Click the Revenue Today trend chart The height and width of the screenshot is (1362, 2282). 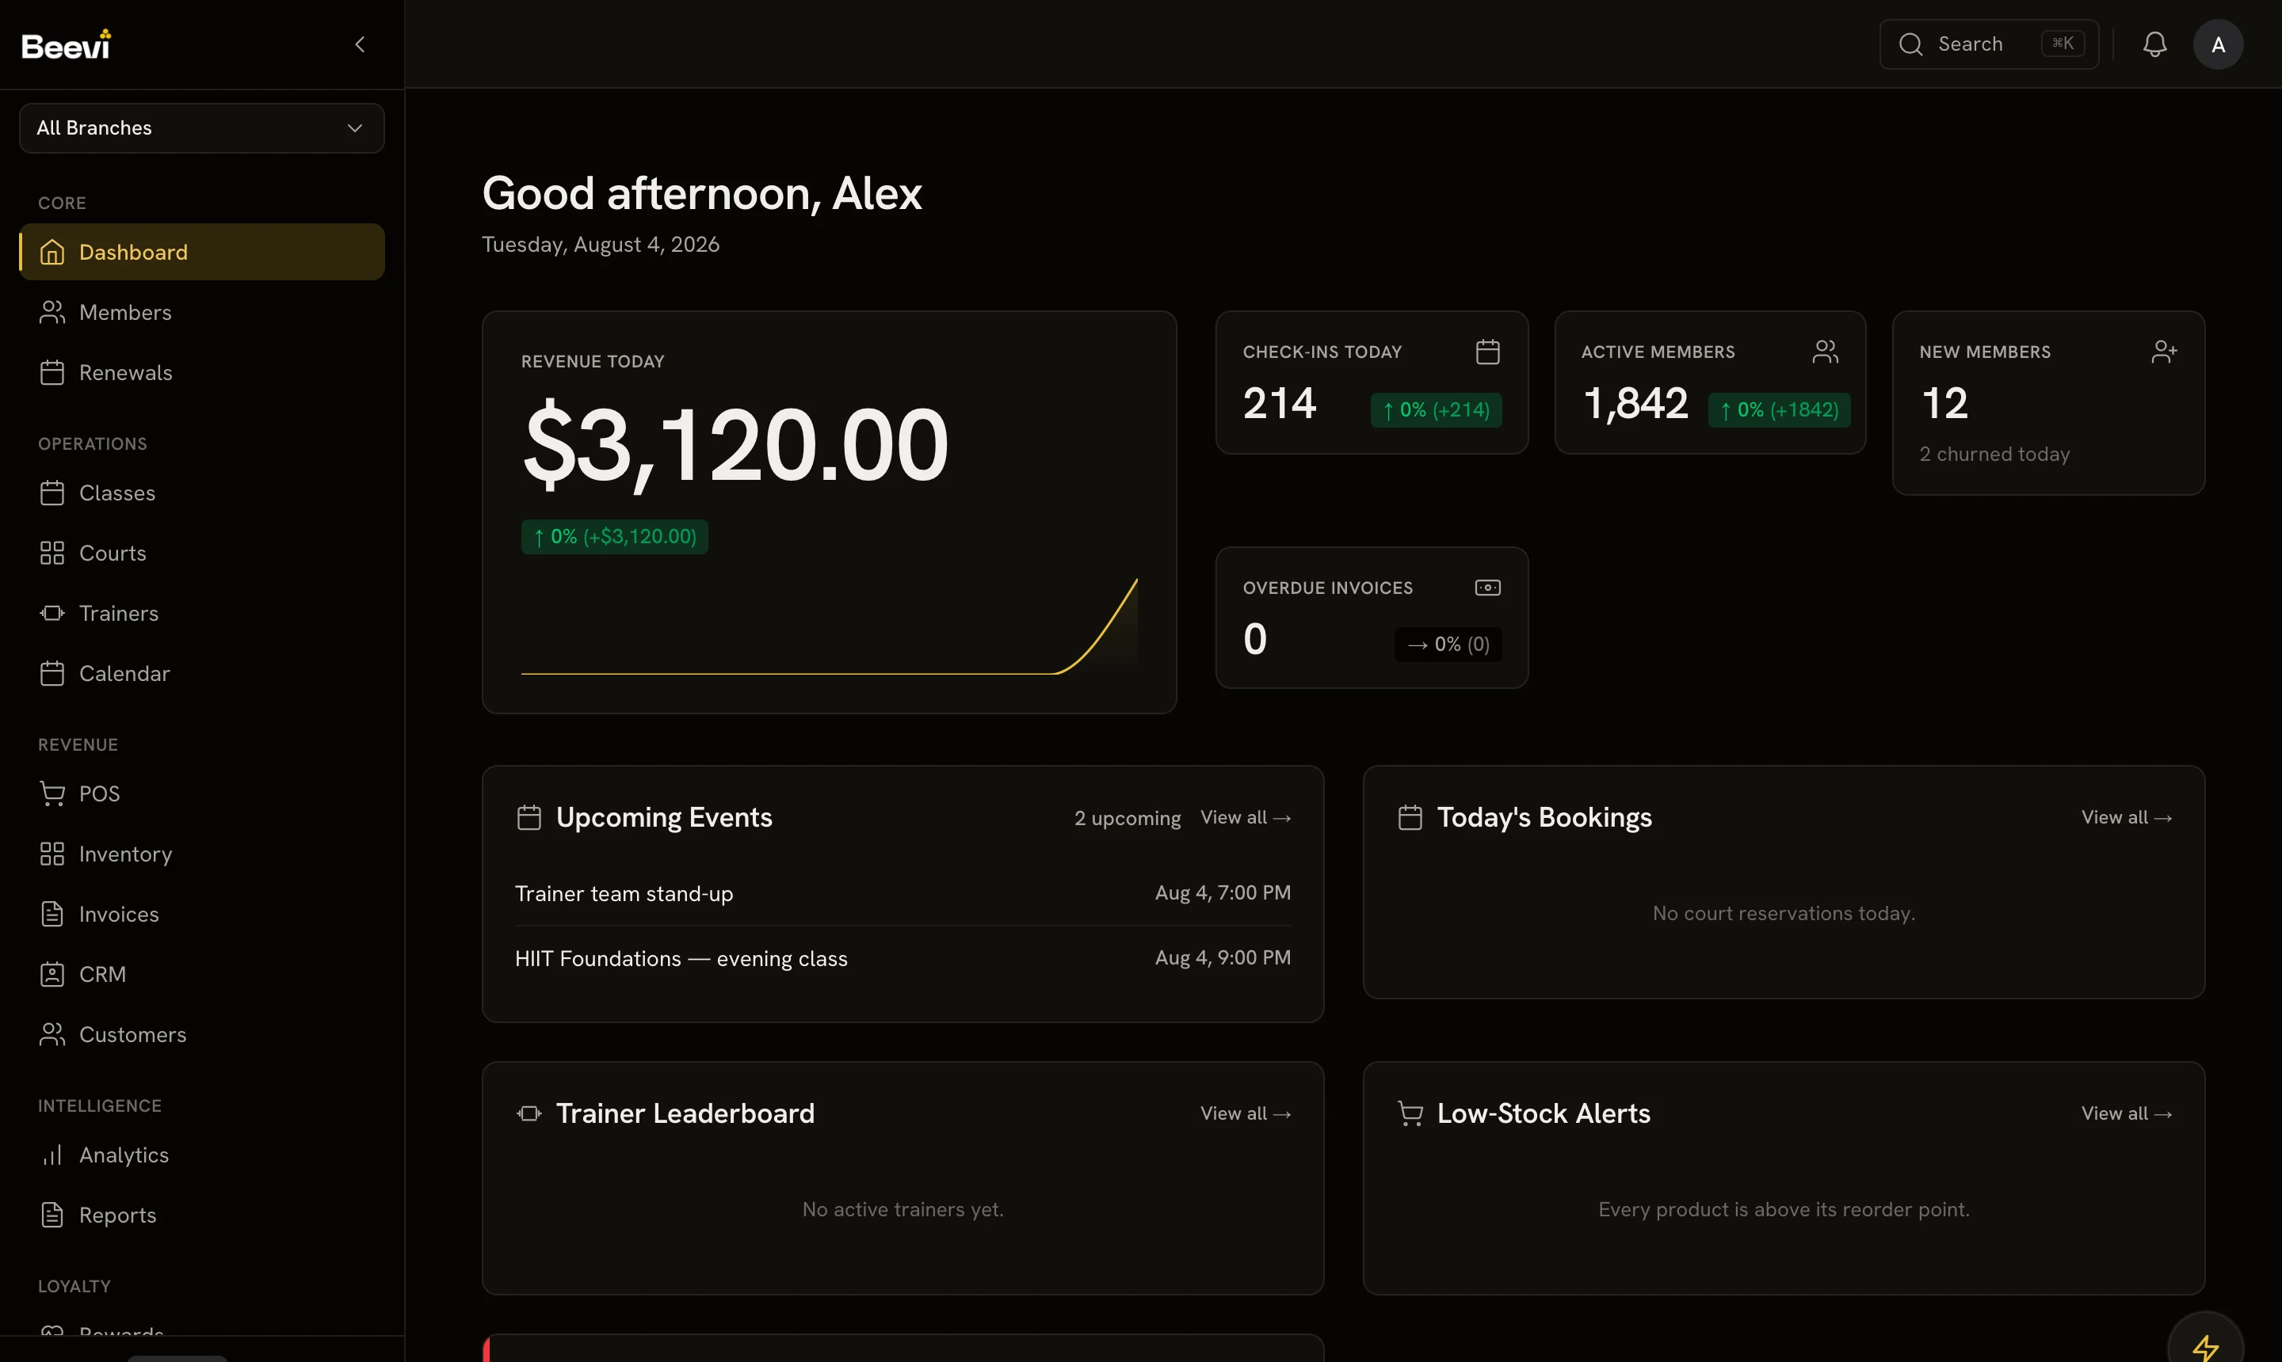click(830, 626)
